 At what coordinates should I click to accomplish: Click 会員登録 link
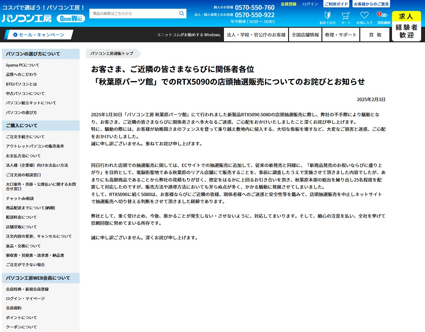pos(288,4)
